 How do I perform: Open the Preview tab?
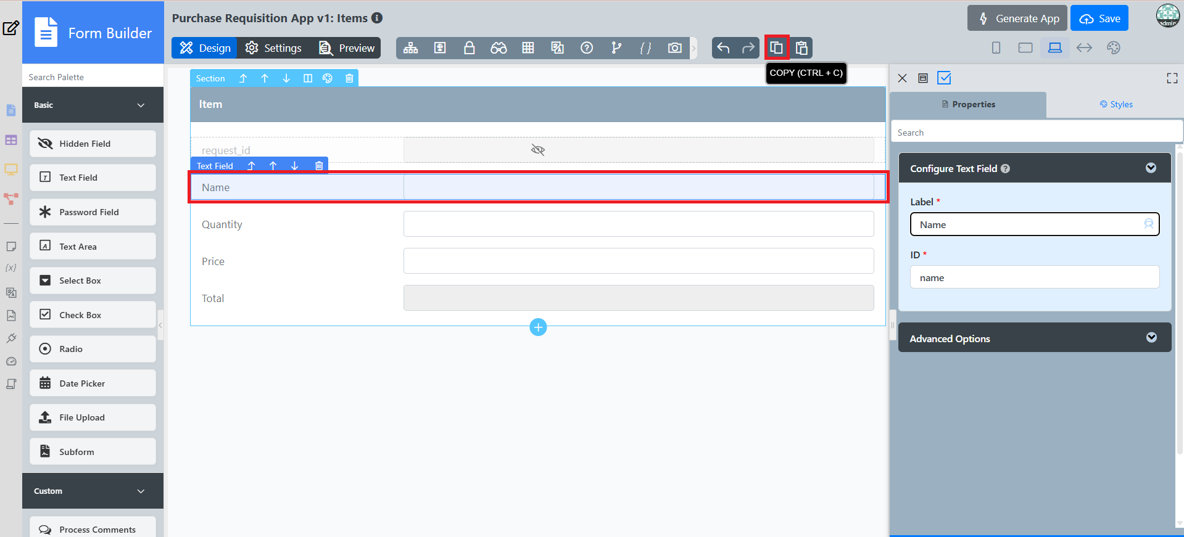pyautogui.click(x=347, y=48)
